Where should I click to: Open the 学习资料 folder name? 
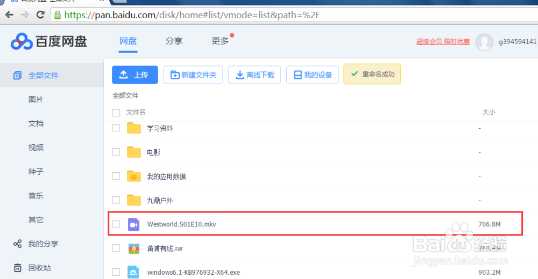click(x=160, y=128)
